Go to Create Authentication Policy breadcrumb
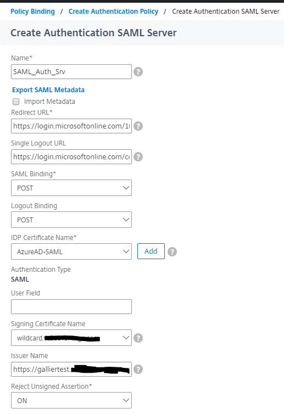This screenshot has width=284, height=414. (113, 12)
